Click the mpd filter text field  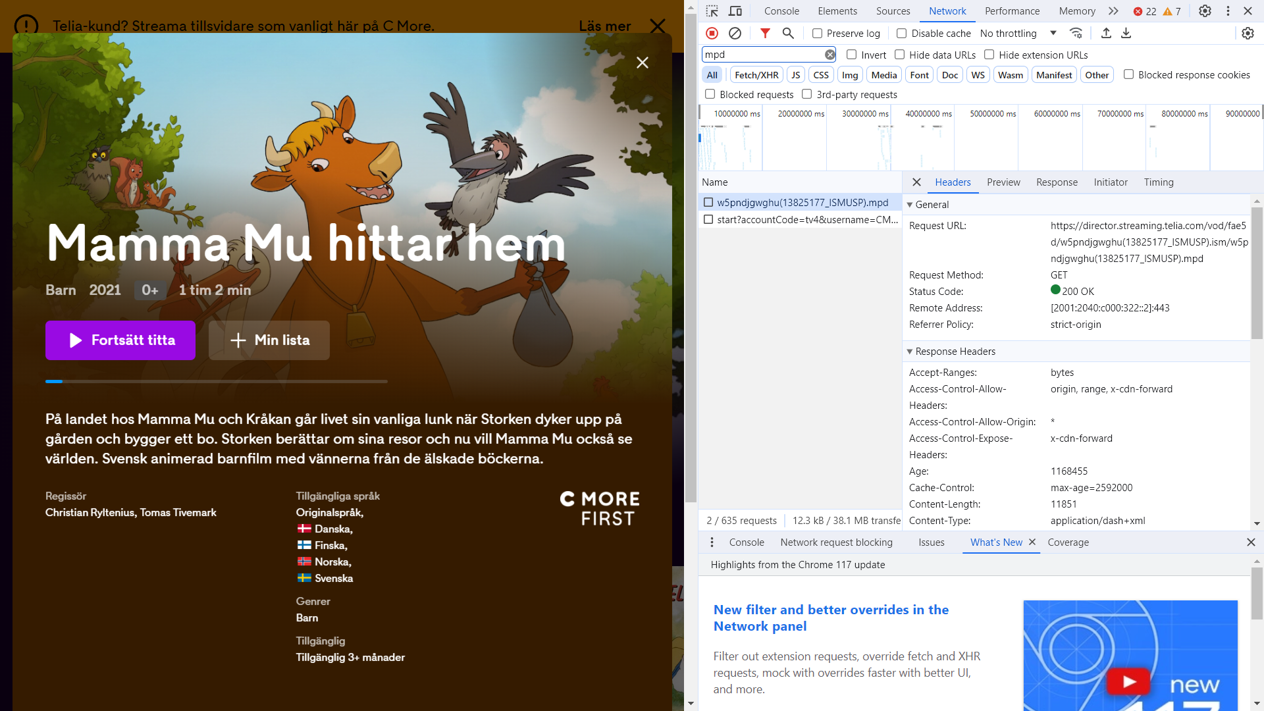(762, 55)
